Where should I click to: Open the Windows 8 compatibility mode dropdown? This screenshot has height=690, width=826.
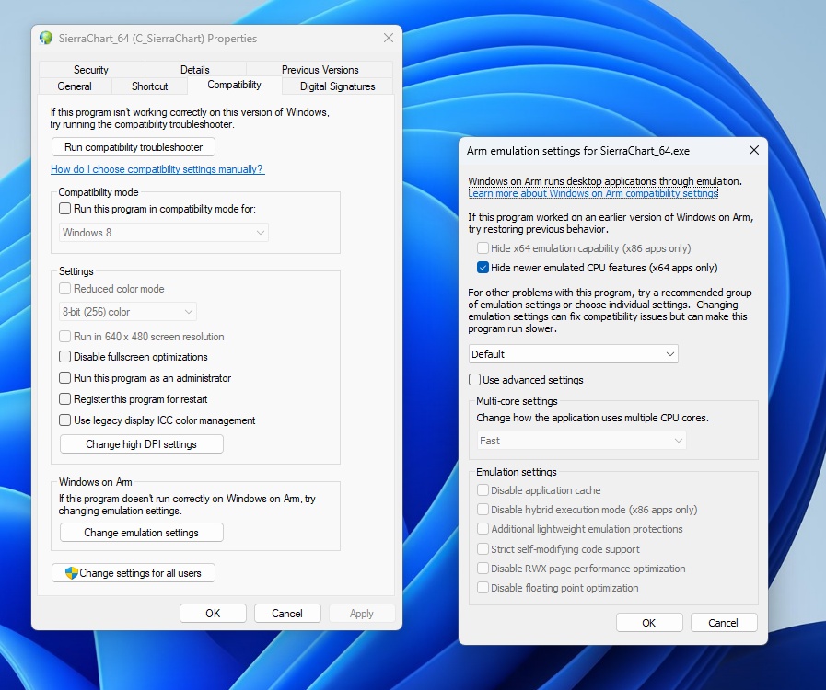tap(164, 233)
